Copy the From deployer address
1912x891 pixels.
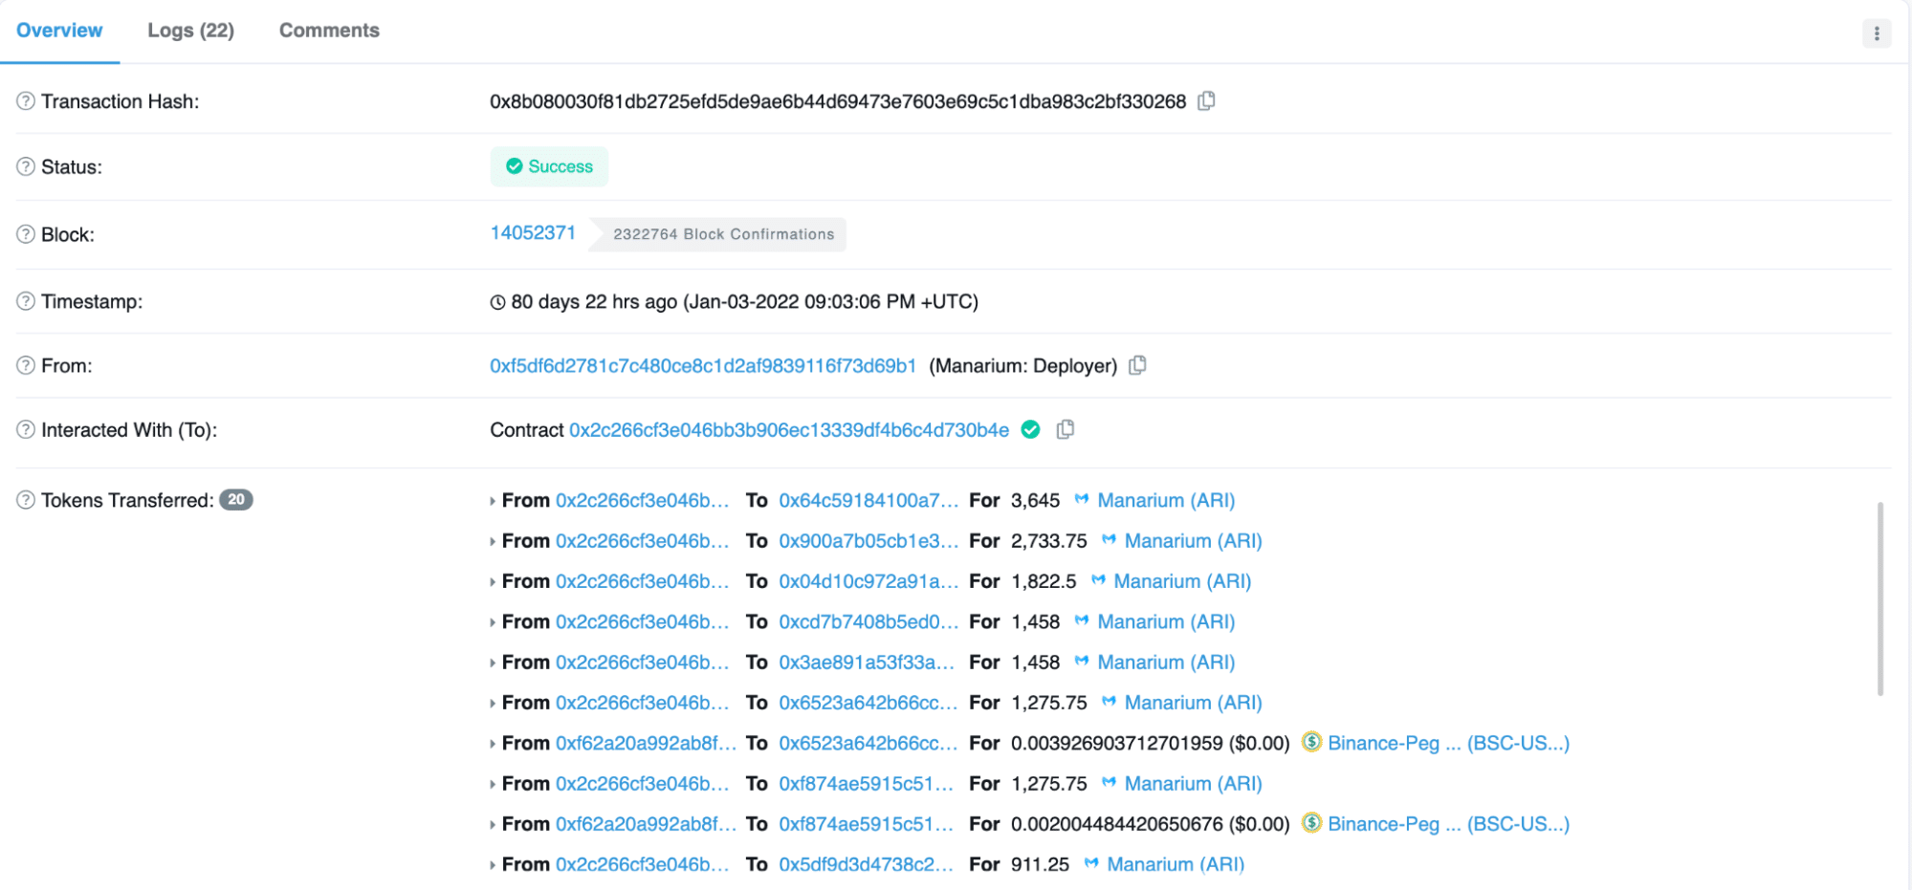point(1137,365)
